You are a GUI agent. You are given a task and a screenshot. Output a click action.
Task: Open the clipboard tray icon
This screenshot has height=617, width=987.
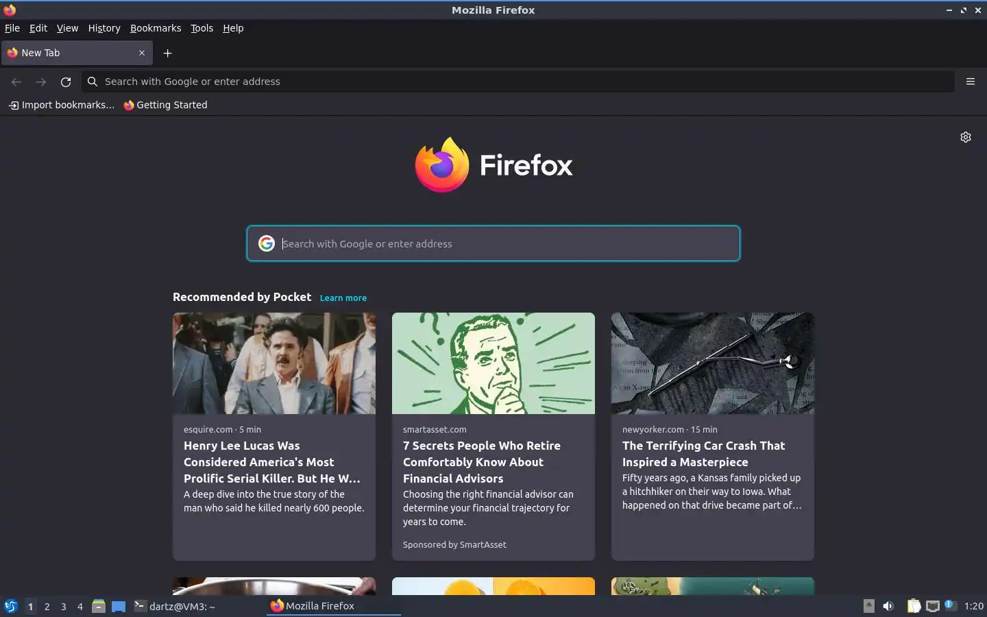(914, 606)
